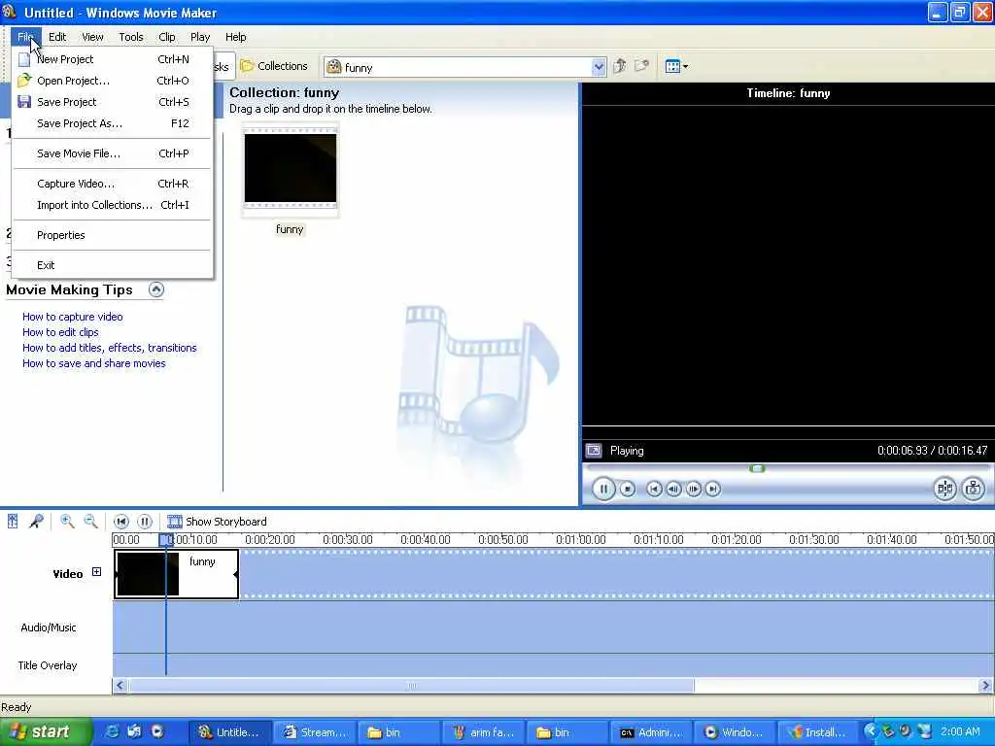Viewport: 995px width, 746px height.
Task: Open the Help menu
Action: tap(236, 37)
